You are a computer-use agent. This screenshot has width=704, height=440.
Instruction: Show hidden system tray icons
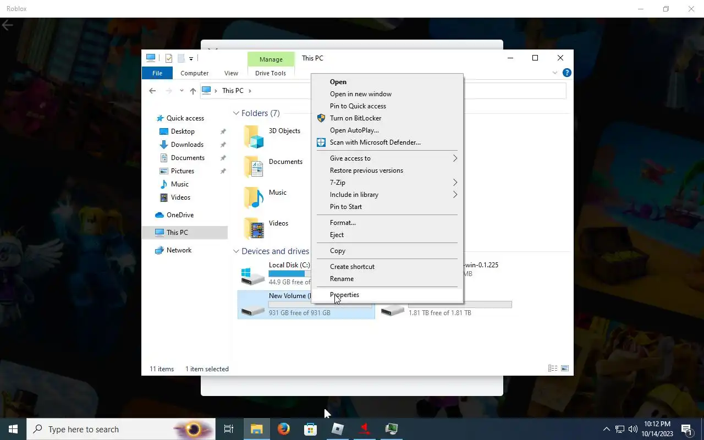coord(607,429)
